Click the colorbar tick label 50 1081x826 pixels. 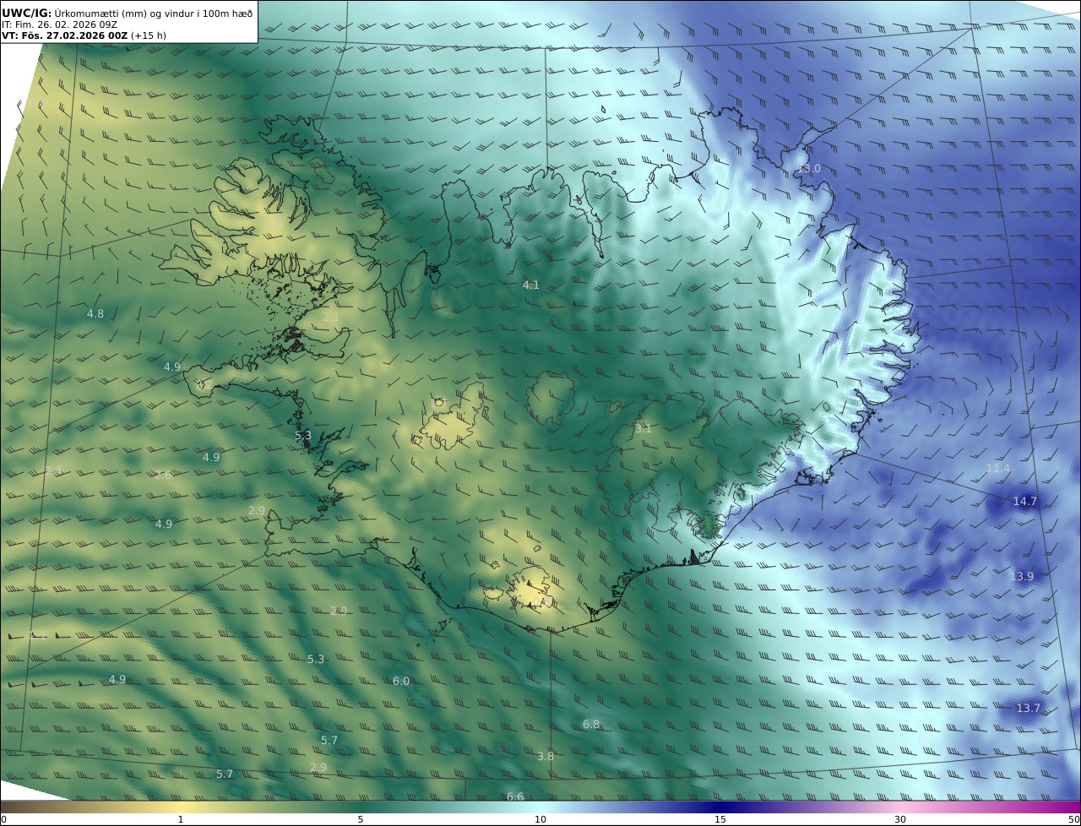point(1073,819)
